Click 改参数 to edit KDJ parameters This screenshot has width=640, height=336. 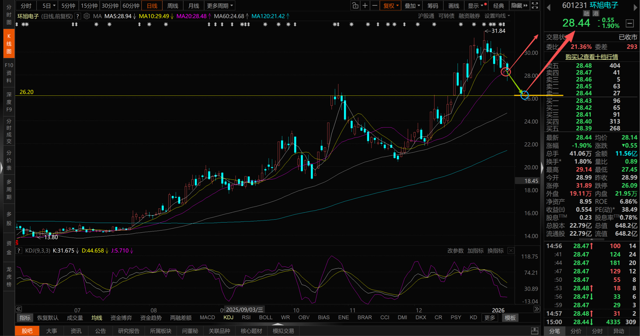(455, 251)
